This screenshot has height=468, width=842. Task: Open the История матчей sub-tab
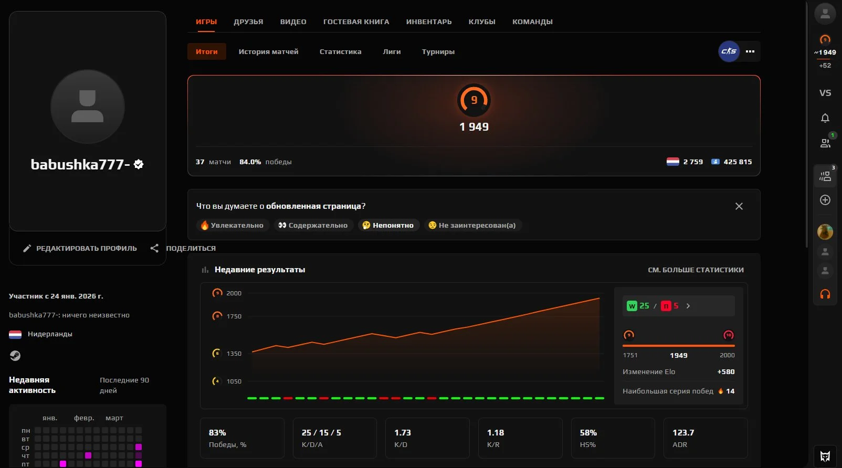pos(268,51)
